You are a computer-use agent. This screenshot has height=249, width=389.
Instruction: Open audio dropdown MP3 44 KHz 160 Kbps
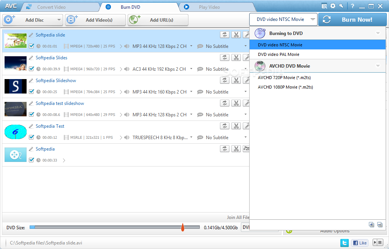pyautogui.click(x=191, y=92)
